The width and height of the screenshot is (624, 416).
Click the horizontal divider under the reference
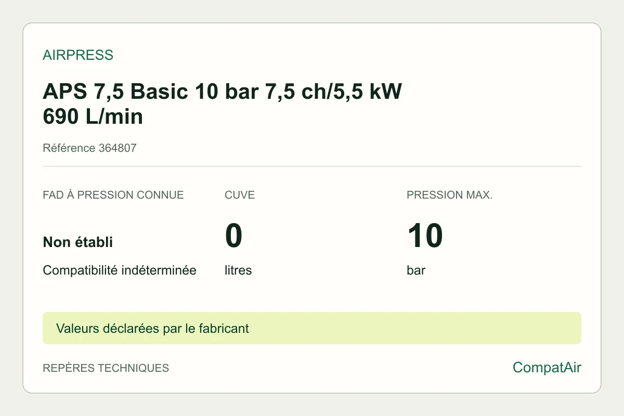pyautogui.click(x=312, y=166)
